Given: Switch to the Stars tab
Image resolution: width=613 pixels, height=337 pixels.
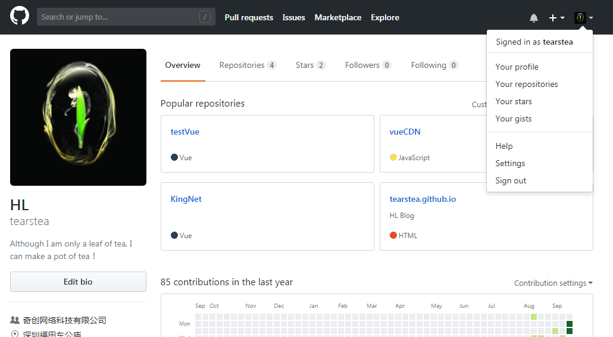Looking at the screenshot, I should pos(311,65).
